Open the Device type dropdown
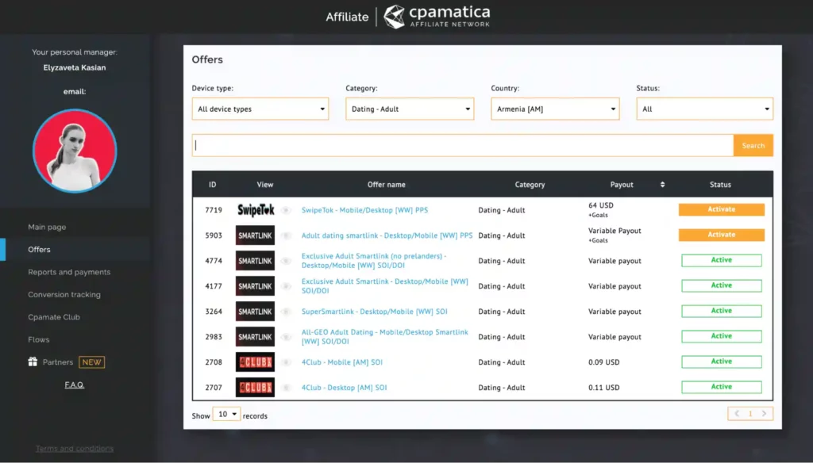Viewport: 813px width, 463px height. tap(260, 109)
